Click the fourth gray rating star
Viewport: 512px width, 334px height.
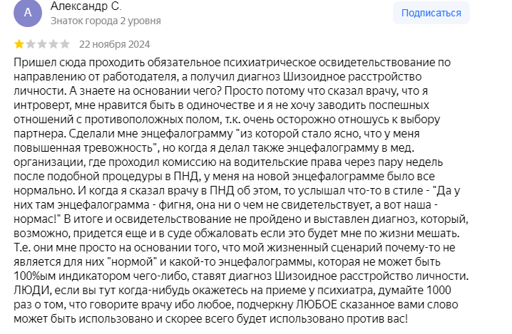click(53, 44)
